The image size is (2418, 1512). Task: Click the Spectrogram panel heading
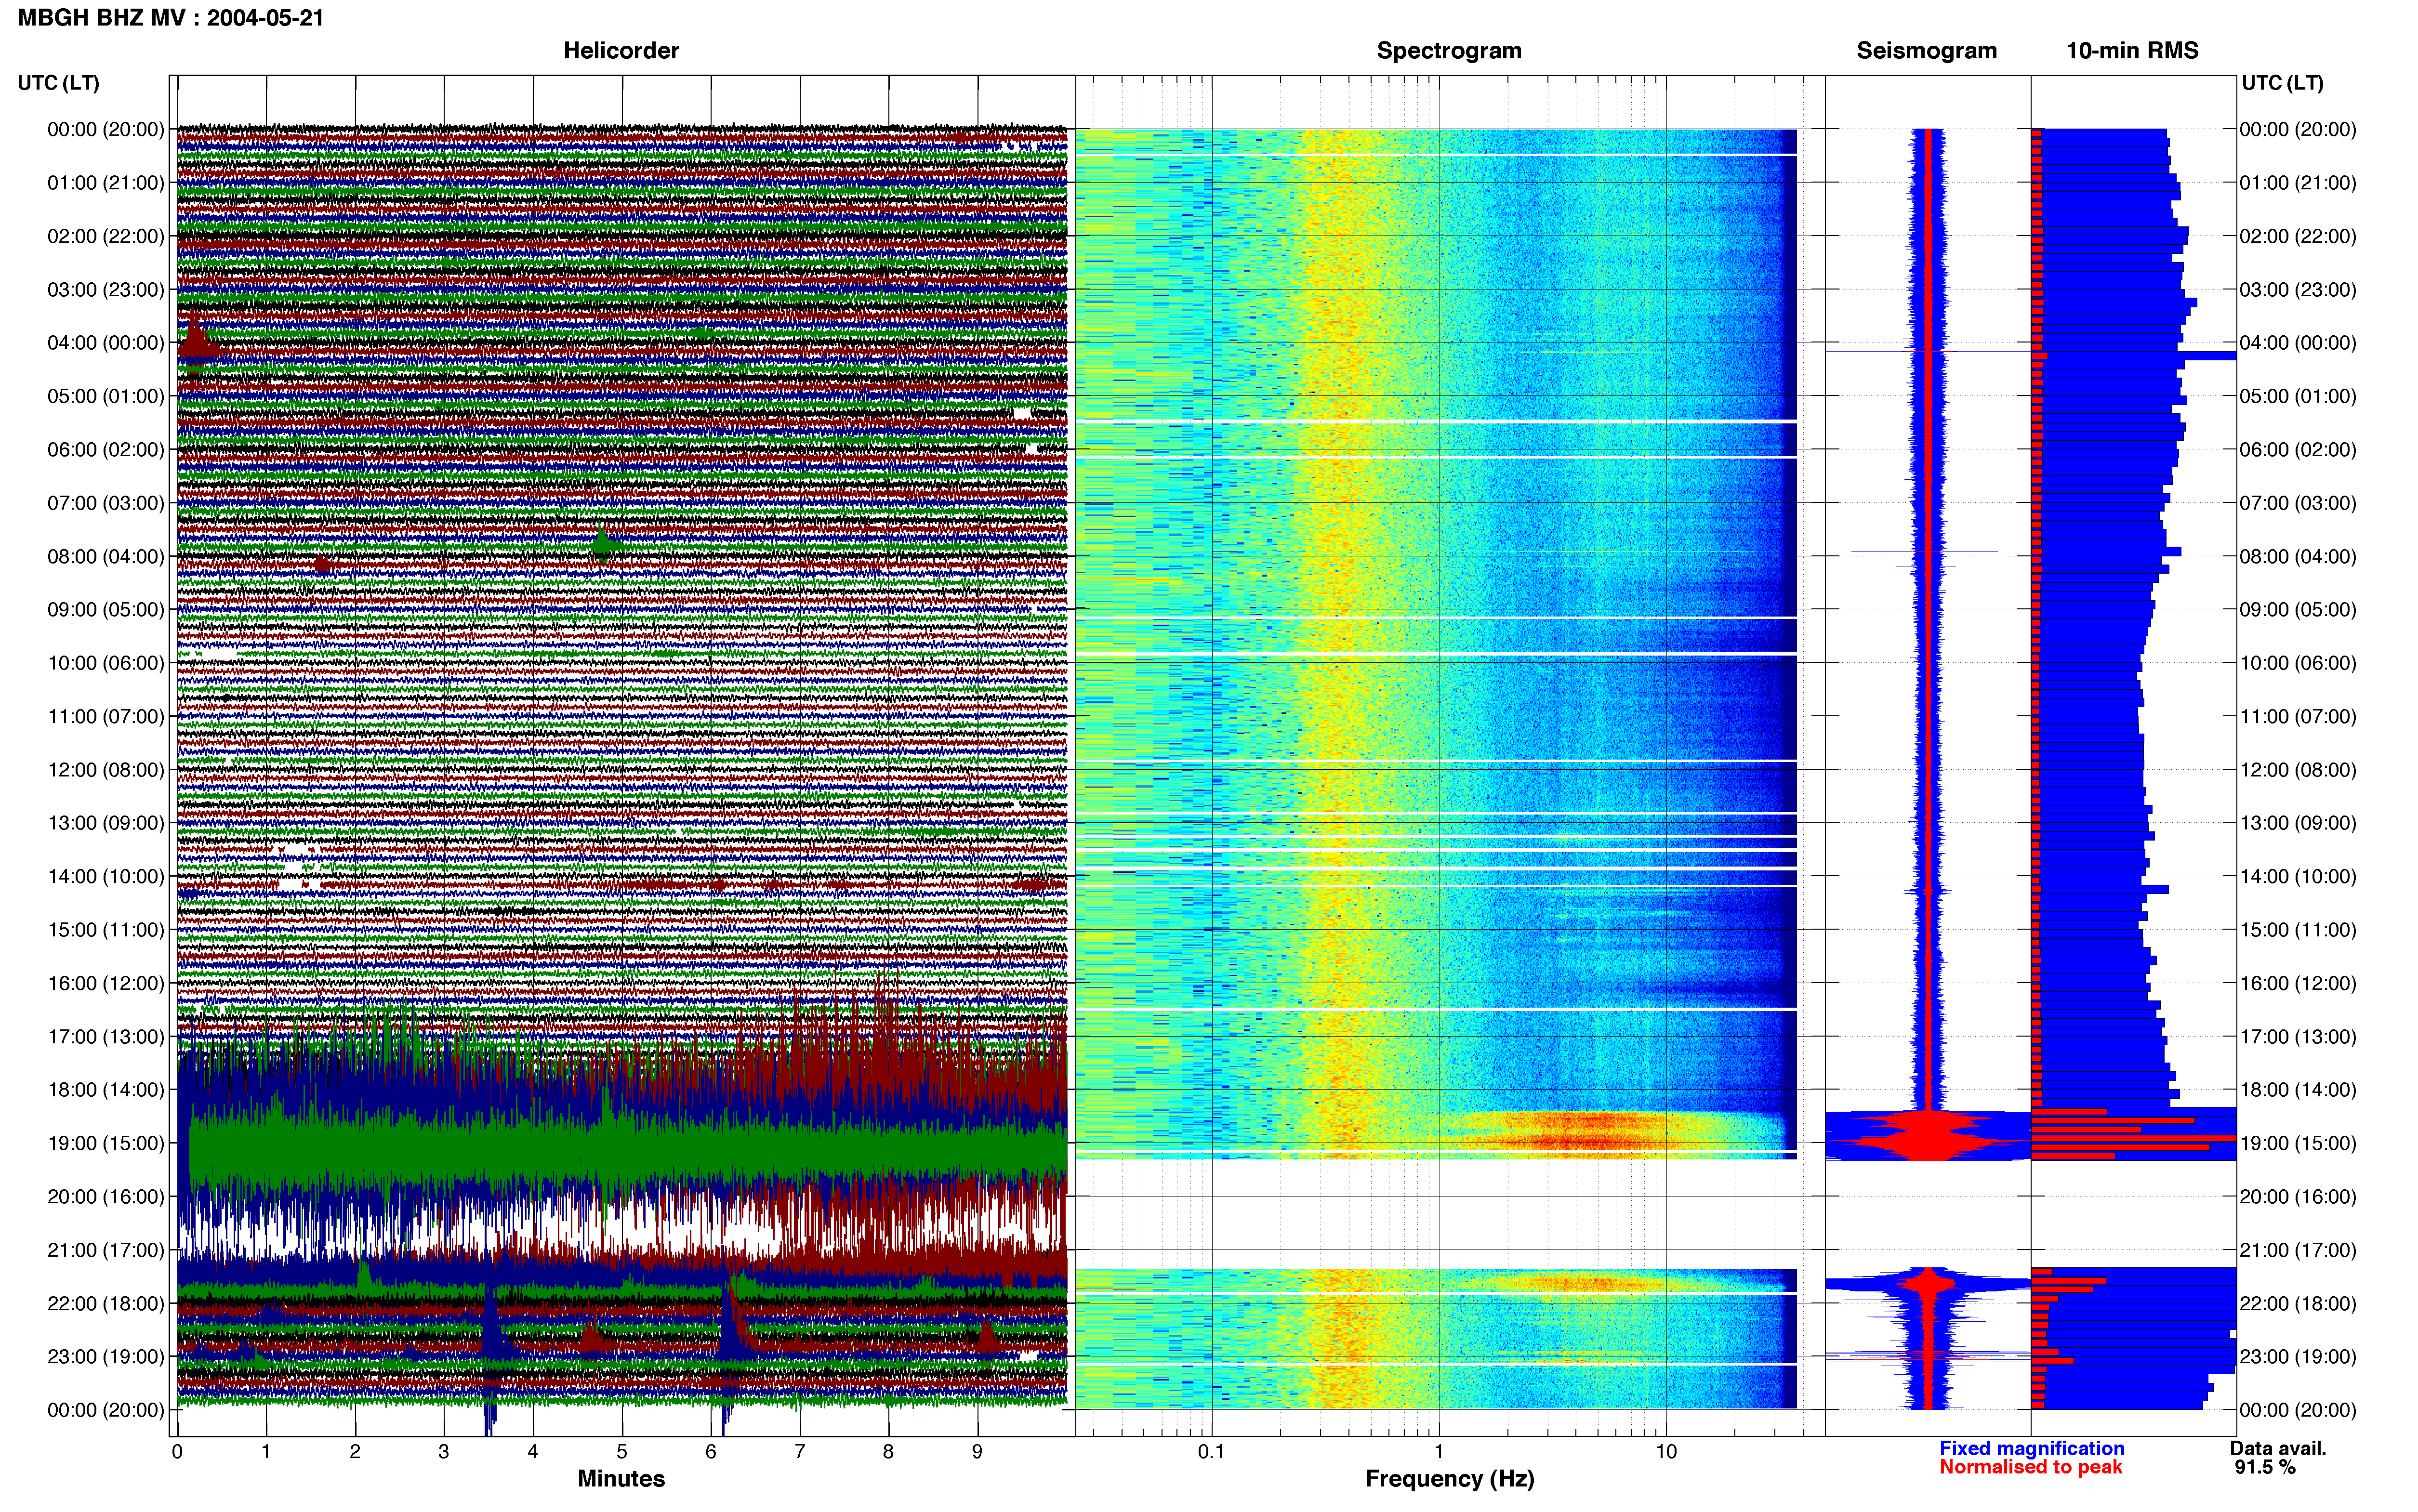pos(1449,51)
